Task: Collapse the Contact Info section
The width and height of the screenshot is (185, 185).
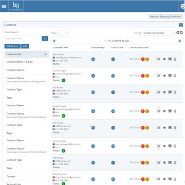Action: coord(27,54)
